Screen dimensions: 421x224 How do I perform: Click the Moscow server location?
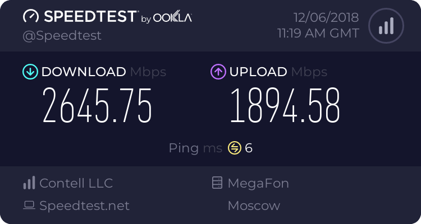(254, 206)
